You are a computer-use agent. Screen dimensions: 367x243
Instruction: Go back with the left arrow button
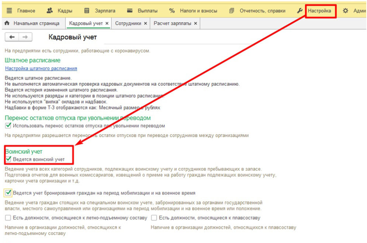(12, 37)
